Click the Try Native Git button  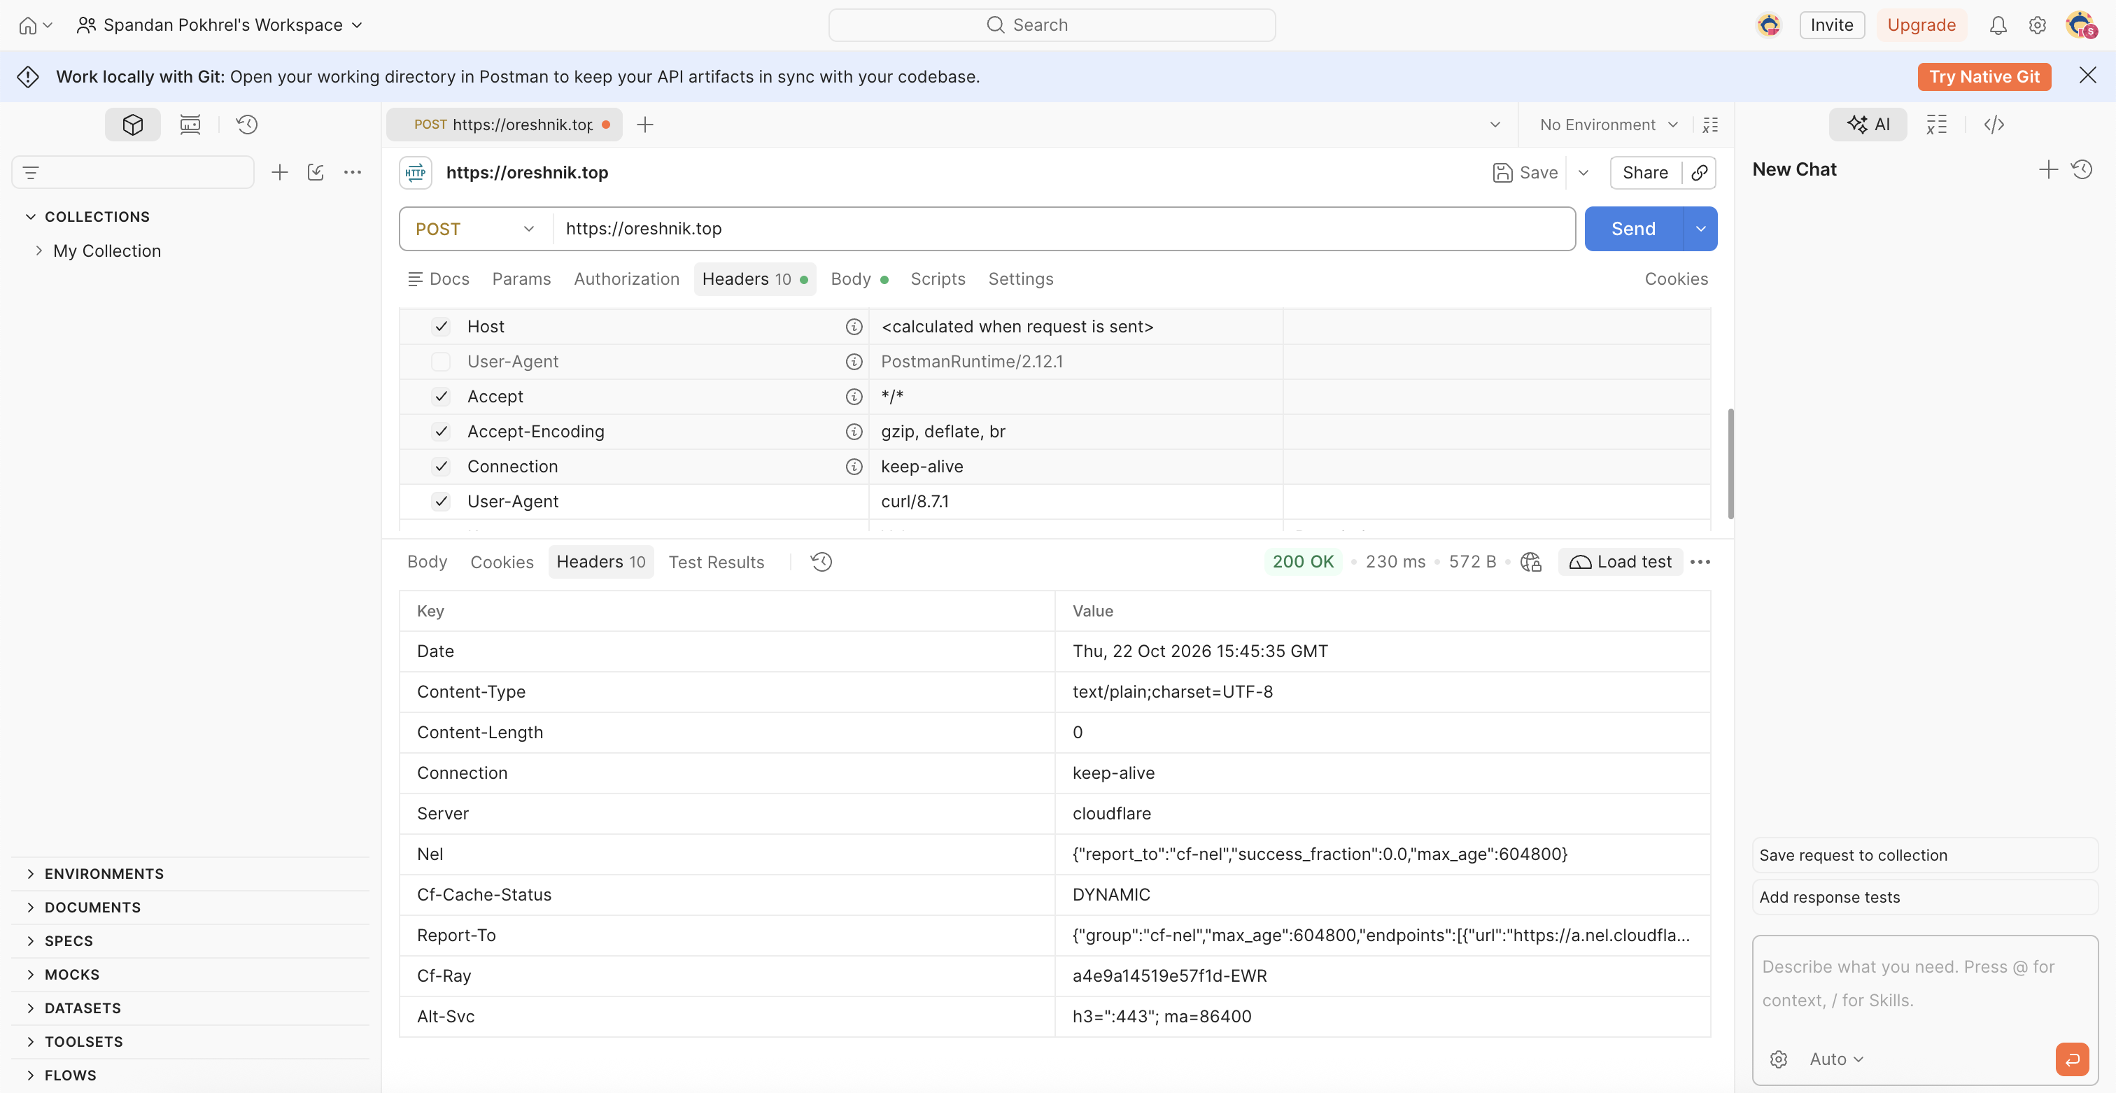tap(1984, 76)
